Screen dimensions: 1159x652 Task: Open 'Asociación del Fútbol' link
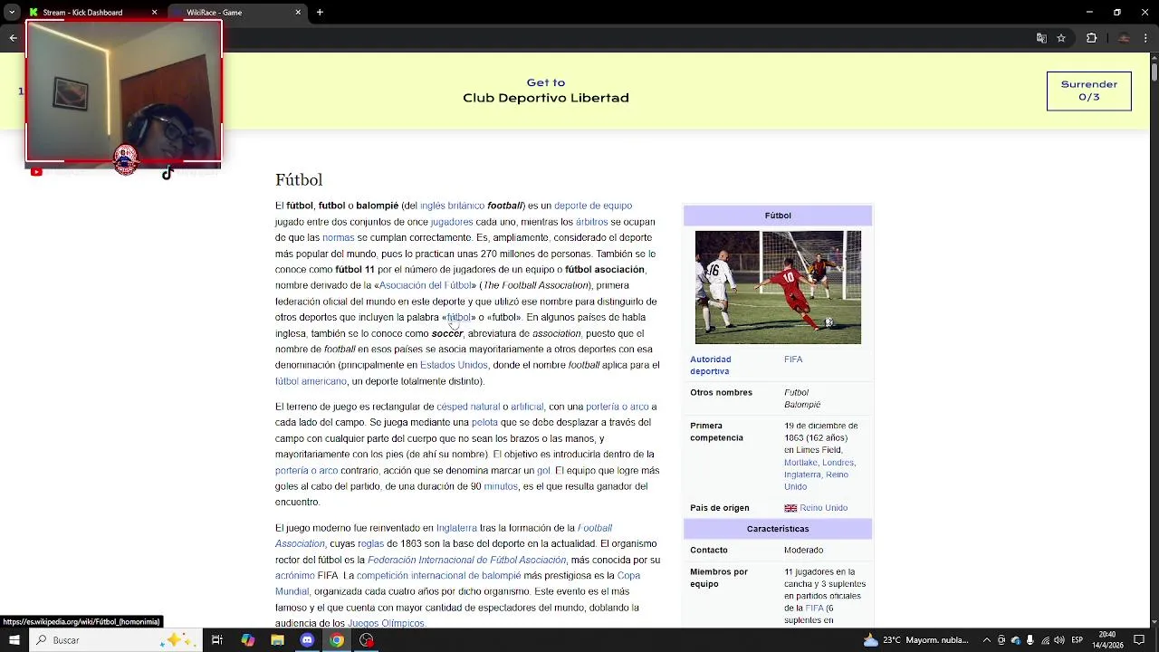point(425,285)
